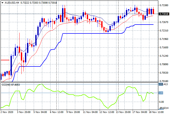Click the chart menu triangle beside AUDUSD
This screenshot has height=115, width=170.
coord(2,3)
